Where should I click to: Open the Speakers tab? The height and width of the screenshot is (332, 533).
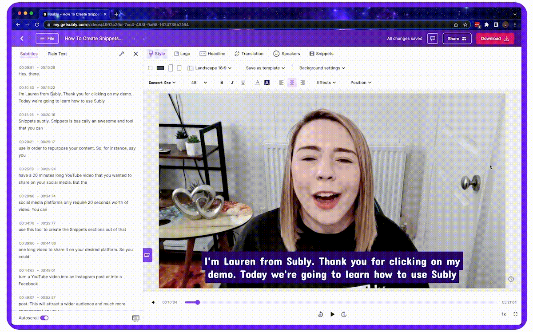point(286,54)
